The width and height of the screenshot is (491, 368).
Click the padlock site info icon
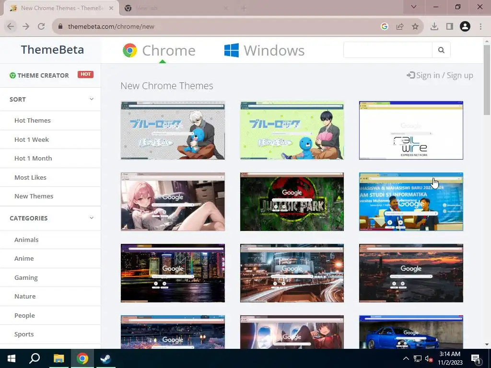click(60, 26)
